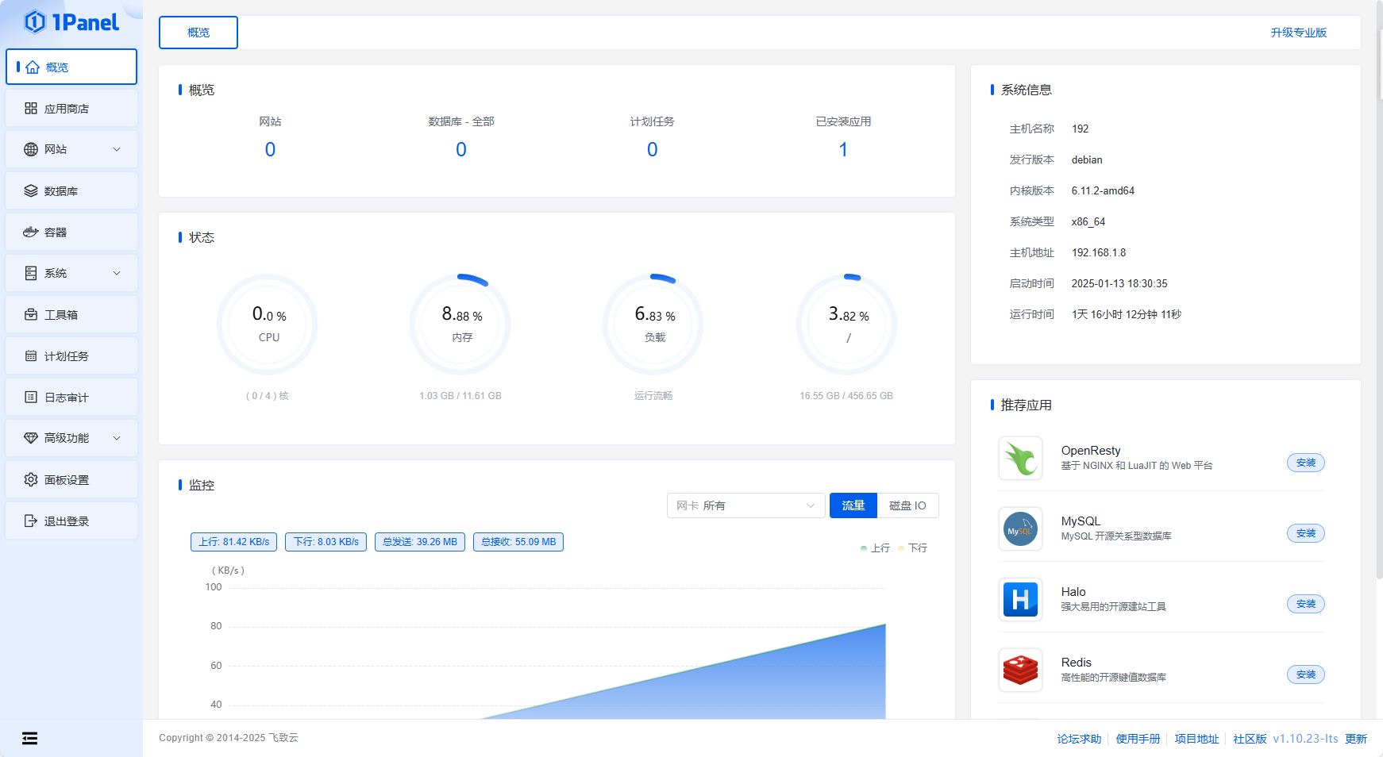
Task: Click the Toolbox (工具箱) icon
Action: (x=31, y=315)
